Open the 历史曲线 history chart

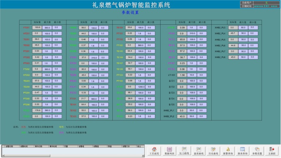213,151
